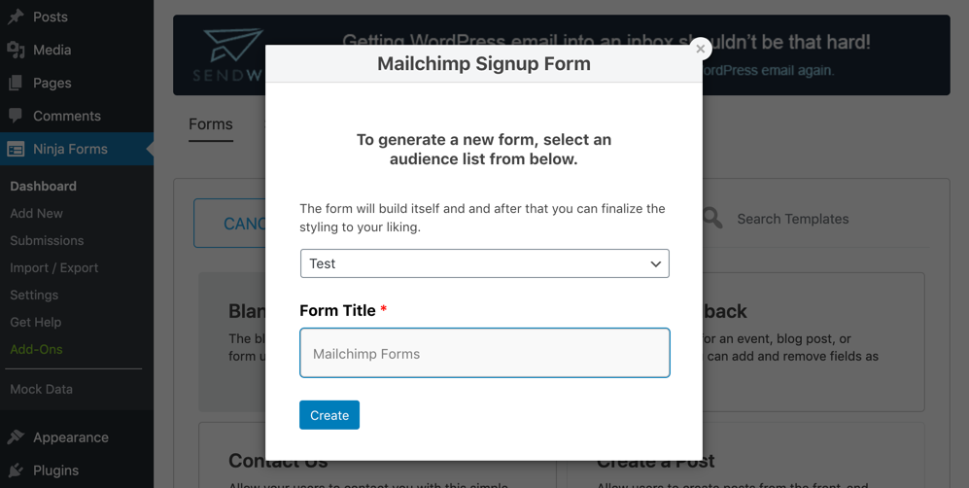Screen dimensions: 969x488
Task: Go to Import / Export
Action: tap(54, 267)
